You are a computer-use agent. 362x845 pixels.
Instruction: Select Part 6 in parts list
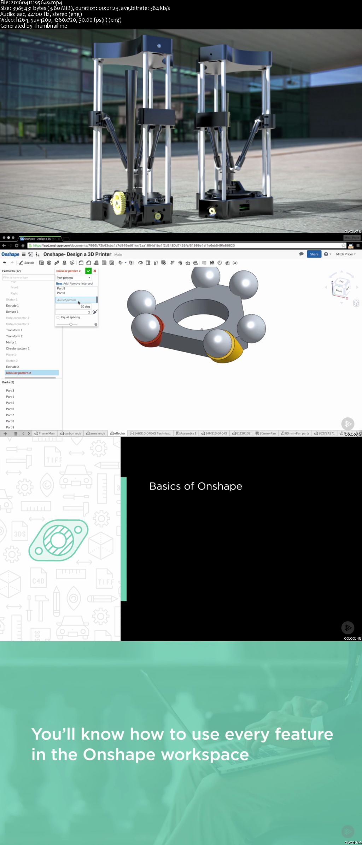tap(10, 409)
